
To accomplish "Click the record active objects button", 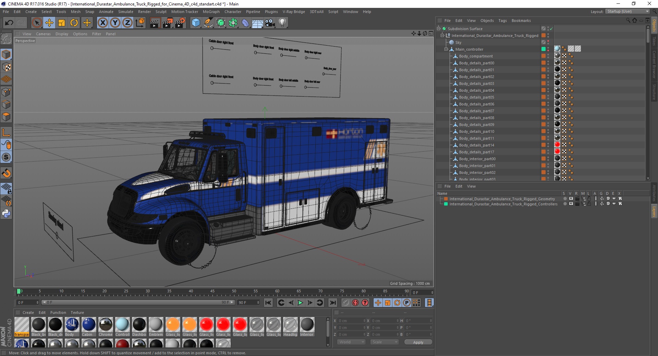I will (346, 303).
